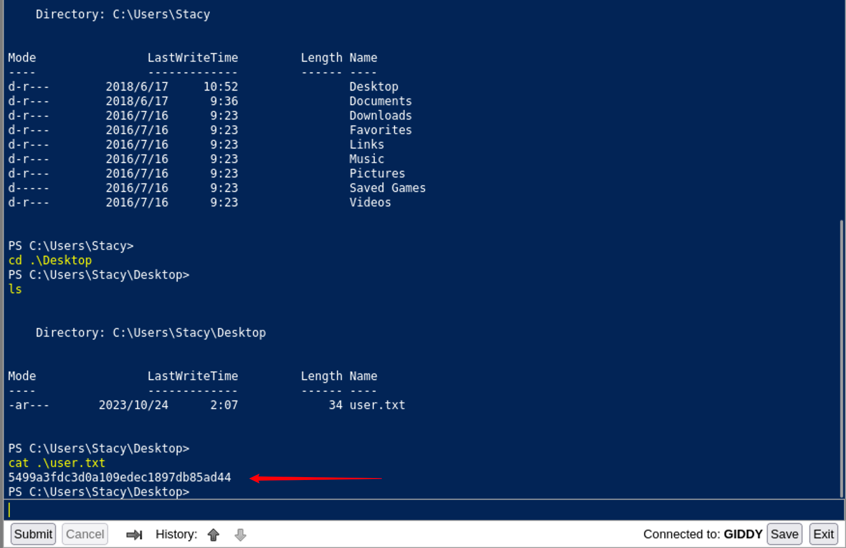Click the tab-completion arrow icon
Image resolution: width=846 pixels, height=548 pixels.
134,534
